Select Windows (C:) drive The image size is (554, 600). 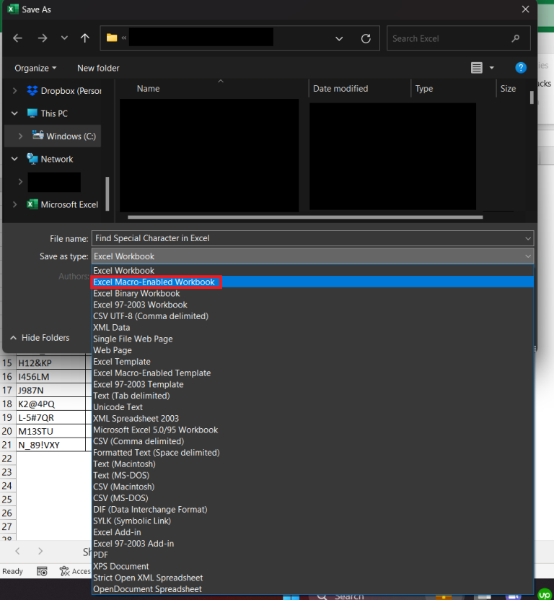pos(71,136)
